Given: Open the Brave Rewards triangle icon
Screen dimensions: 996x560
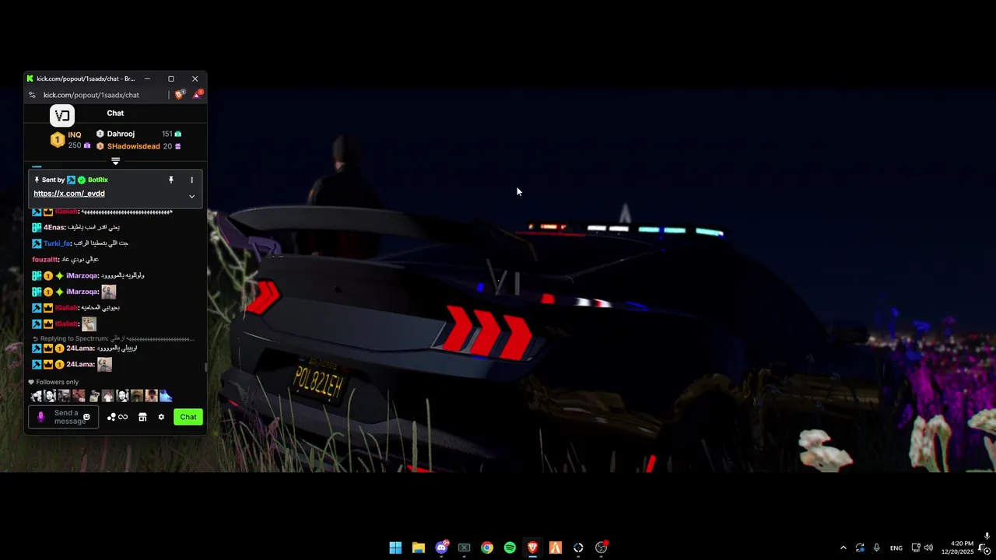Looking at the screenshot, I should (197, 95).
